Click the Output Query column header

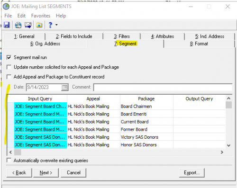click(x=199, y=99)
